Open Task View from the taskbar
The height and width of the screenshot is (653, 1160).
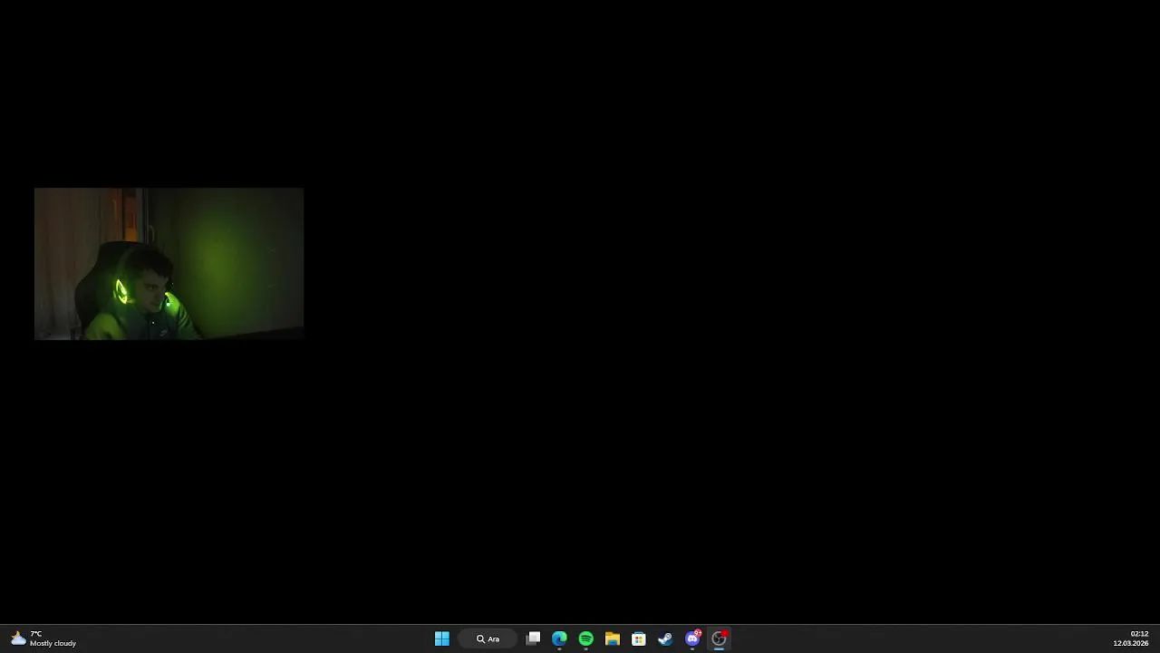(533, 638)
